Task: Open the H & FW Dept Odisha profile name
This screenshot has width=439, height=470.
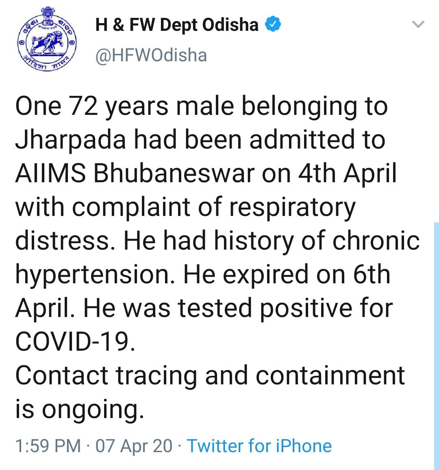Action: click(x=177, y=25)
